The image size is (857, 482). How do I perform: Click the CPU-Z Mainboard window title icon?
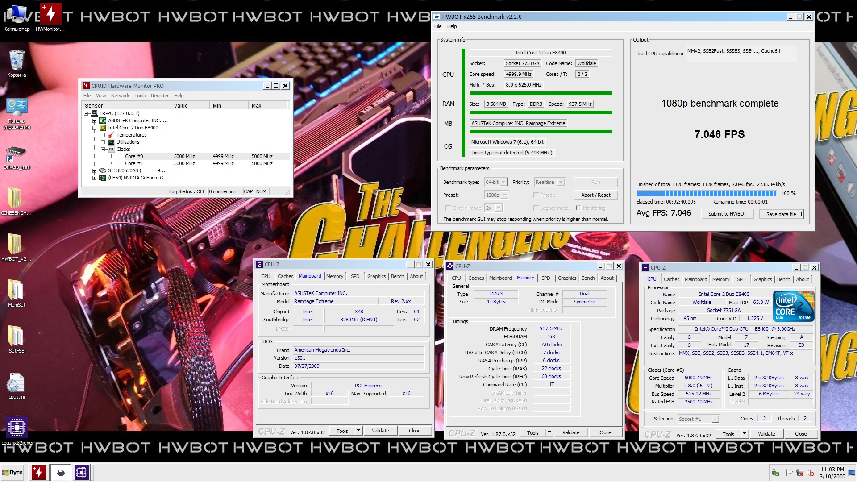(x=259, y=264)
